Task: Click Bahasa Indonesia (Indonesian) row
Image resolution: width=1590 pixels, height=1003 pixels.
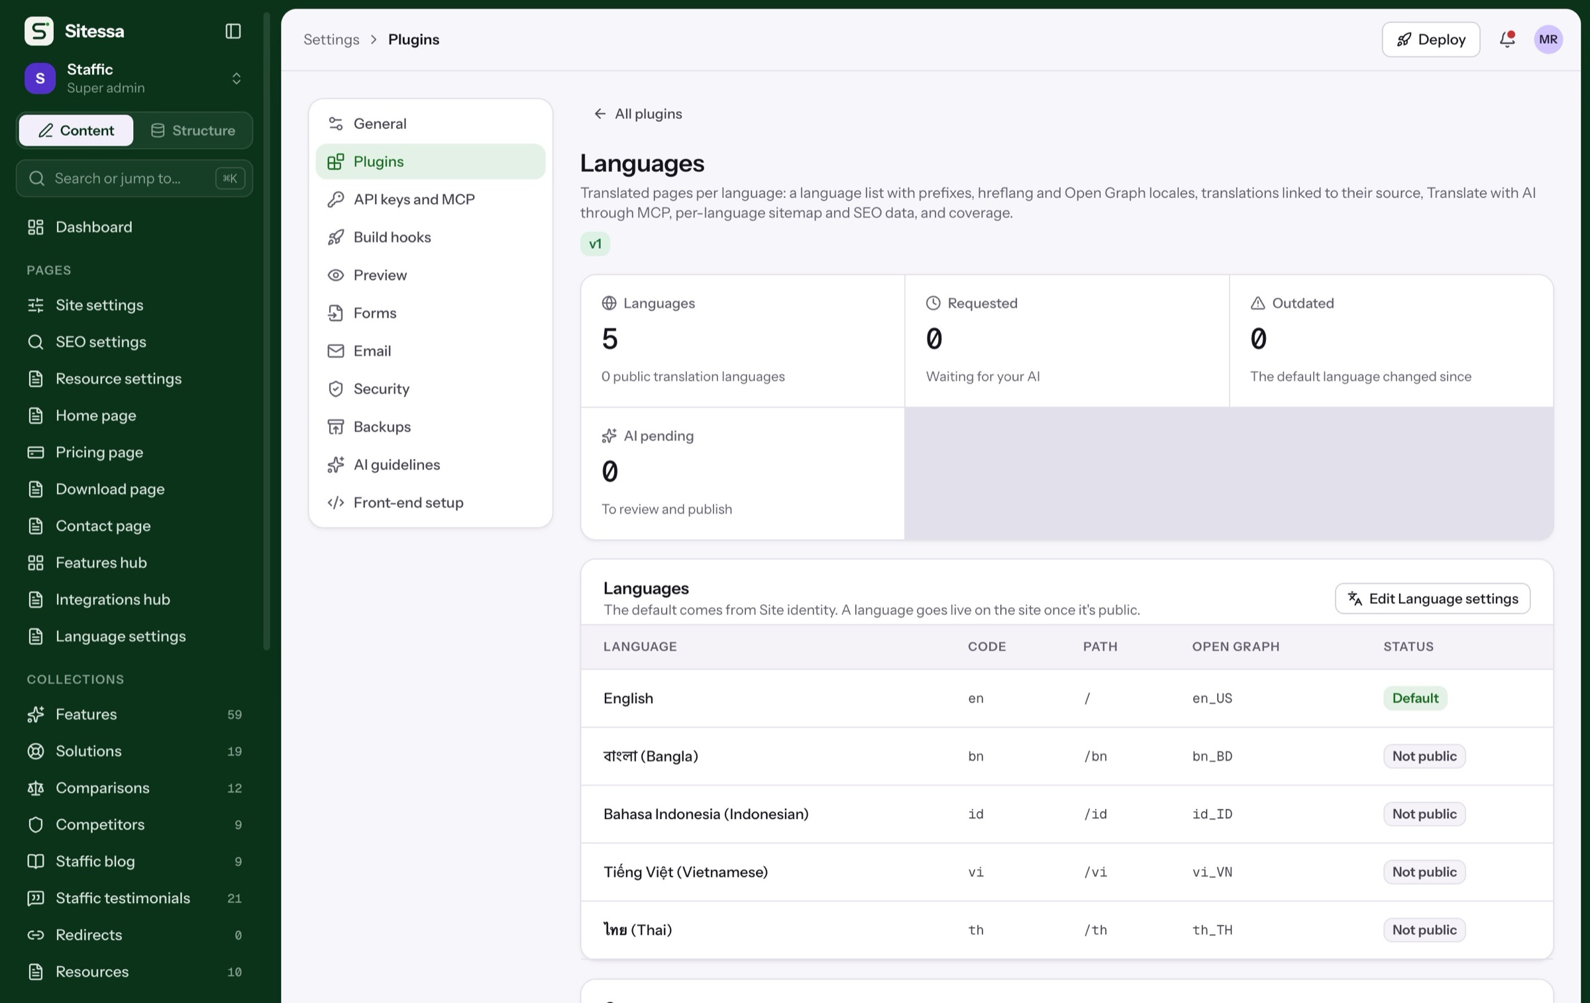Action: click(x=1067, y=814)
